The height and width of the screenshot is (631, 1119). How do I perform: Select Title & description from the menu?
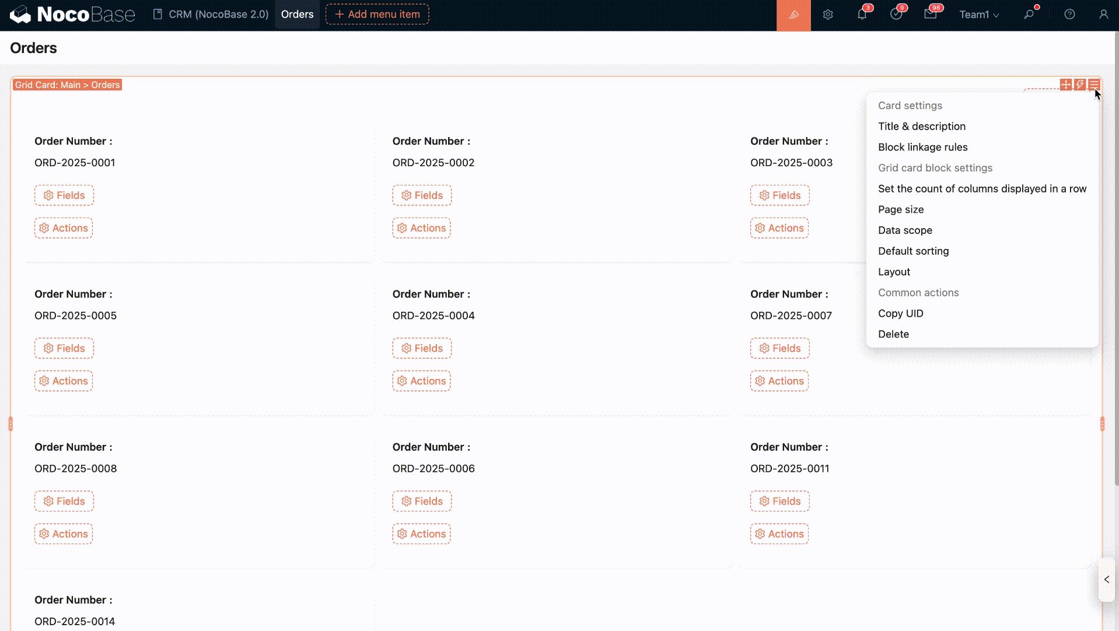921,127
